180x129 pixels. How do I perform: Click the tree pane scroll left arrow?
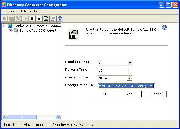tap(5, 117)
